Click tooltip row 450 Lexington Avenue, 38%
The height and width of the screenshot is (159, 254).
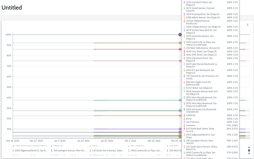[x=211, y=142]
